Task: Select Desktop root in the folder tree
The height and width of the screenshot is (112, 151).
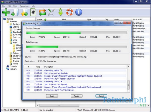Action: (x=10, y=19)
